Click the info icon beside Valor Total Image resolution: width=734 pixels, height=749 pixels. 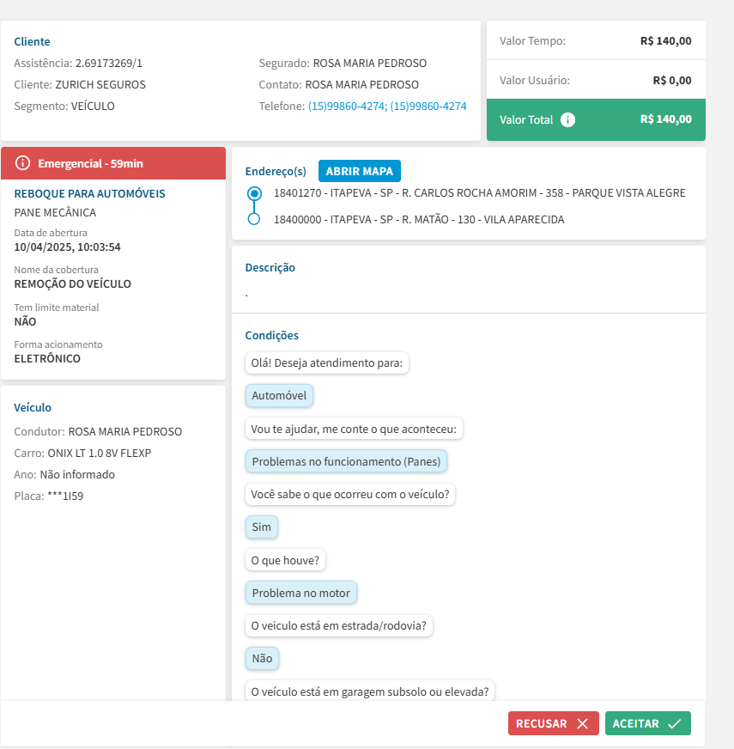[567, 119]
